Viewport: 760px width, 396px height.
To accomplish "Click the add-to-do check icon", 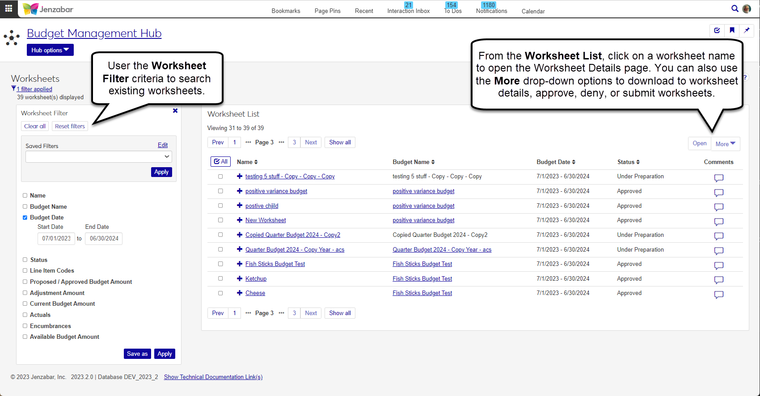I will point(717,30).
